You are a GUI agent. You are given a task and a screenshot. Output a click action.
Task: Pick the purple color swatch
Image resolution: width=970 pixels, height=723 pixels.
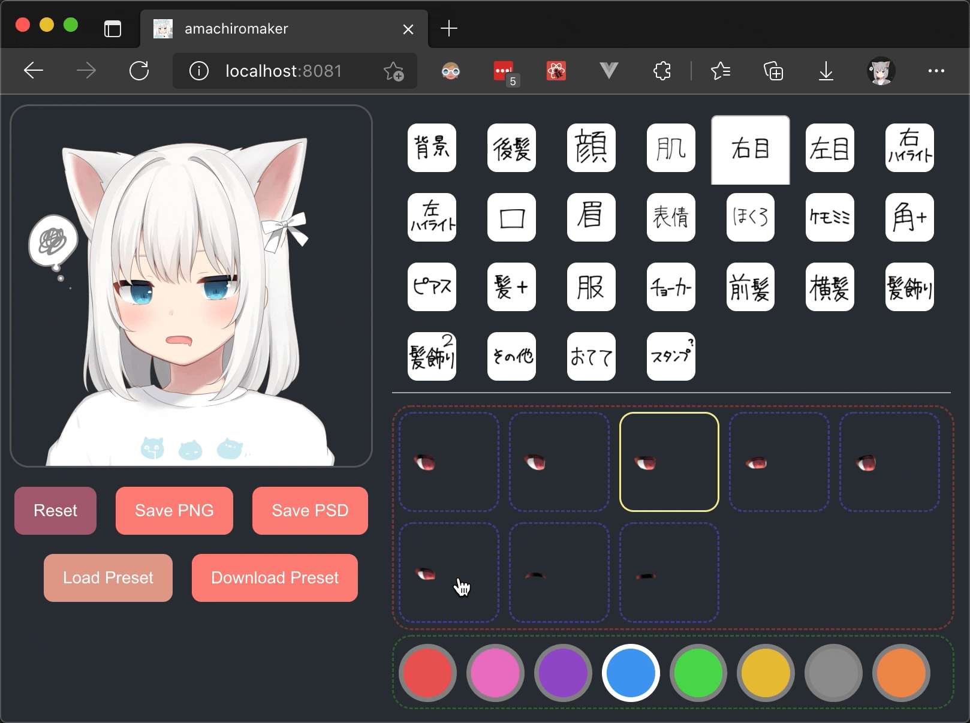coord(563,673)
